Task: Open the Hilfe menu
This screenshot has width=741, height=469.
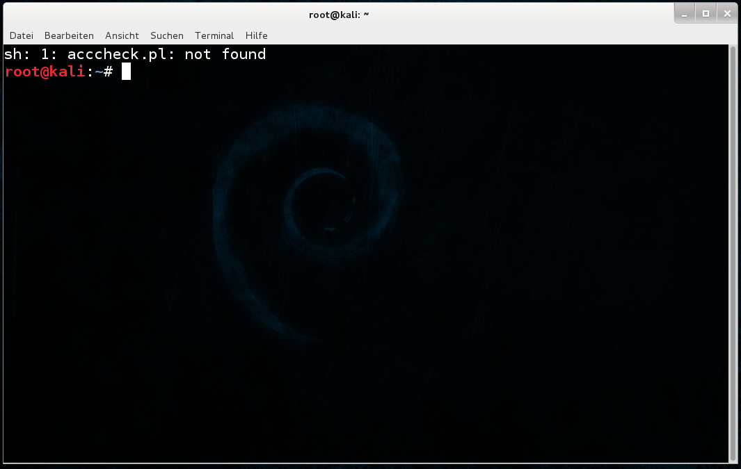Action: 256,36
